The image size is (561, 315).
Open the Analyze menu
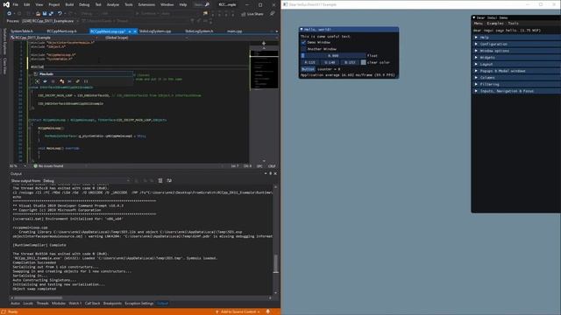click(113, 4)
